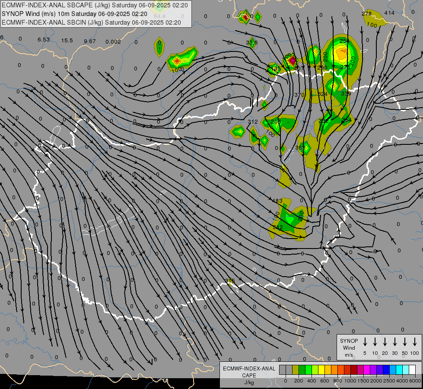Pick the light cyan CAPE legend swatch
The width and height of the screenshot is (423, 389).
406,370
